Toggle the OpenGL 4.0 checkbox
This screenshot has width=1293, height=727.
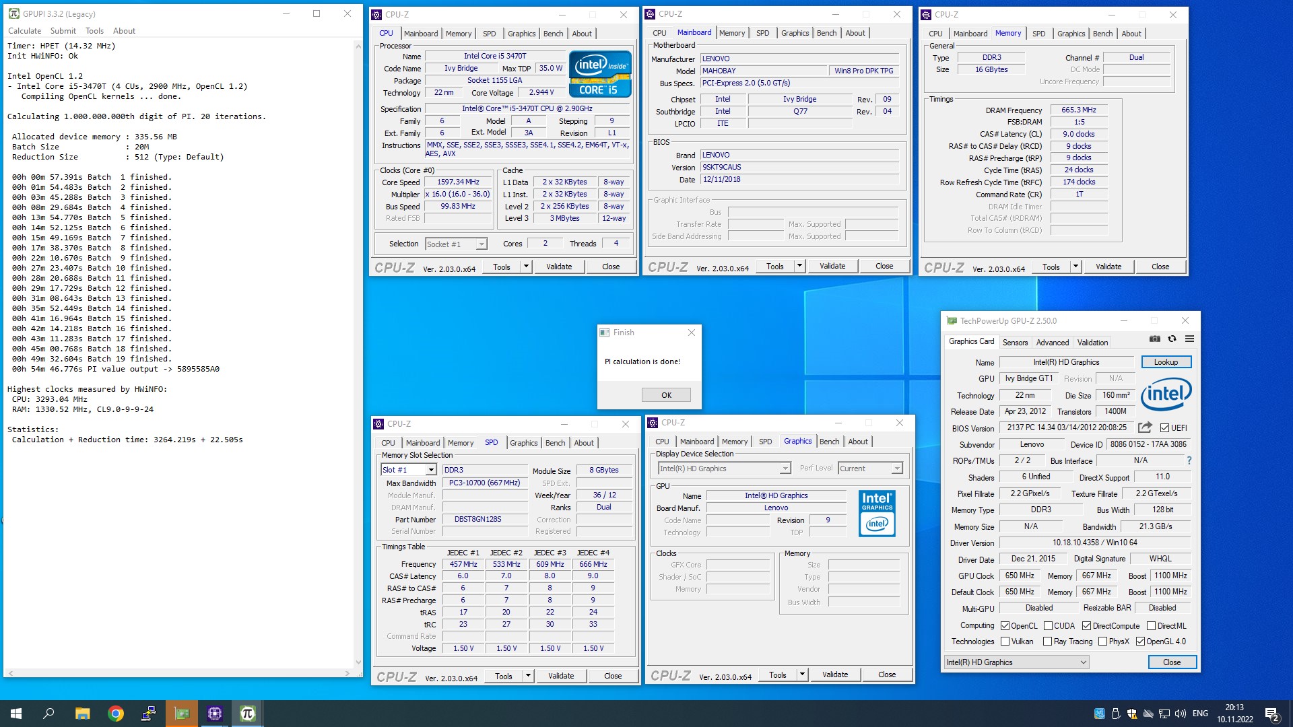click(x=1140, y=642)
